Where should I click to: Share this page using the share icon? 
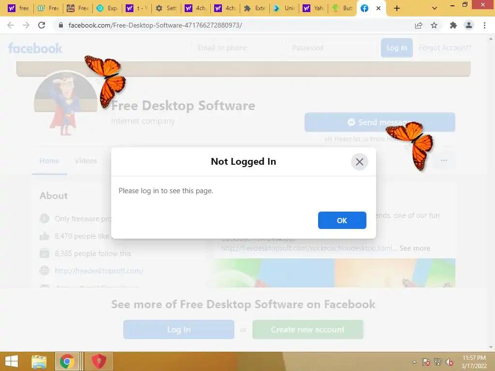[x=419, y=25]
